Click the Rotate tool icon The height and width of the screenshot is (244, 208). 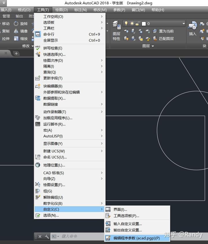pyautogui.click(x=16, y=24)
